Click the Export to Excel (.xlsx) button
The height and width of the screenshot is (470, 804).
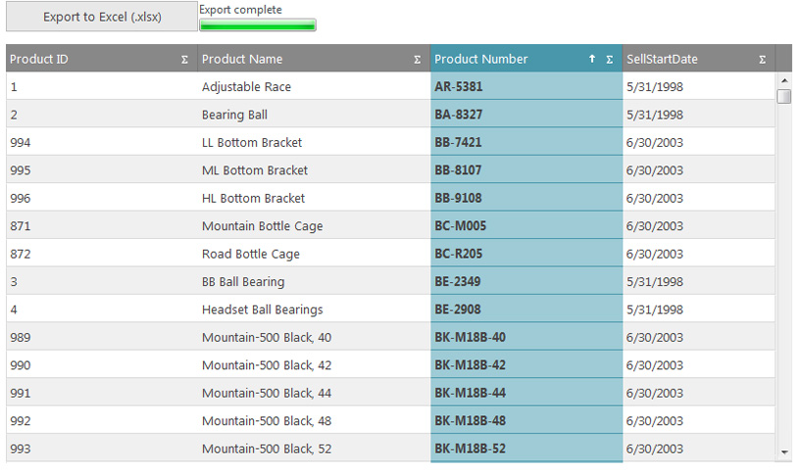[x=102, y=17]
